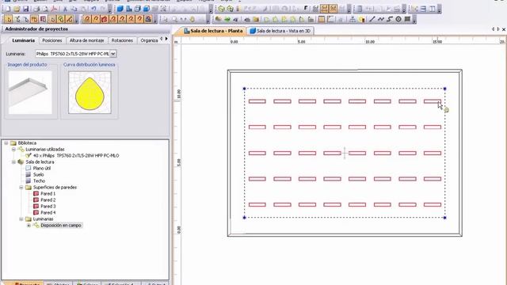Expand the Disposición en campo node

click(29, 225)
